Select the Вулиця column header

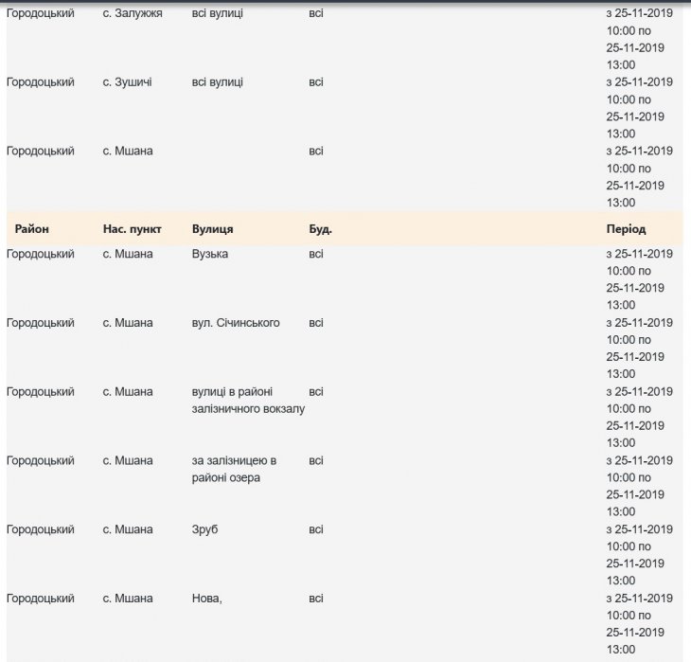213,229
